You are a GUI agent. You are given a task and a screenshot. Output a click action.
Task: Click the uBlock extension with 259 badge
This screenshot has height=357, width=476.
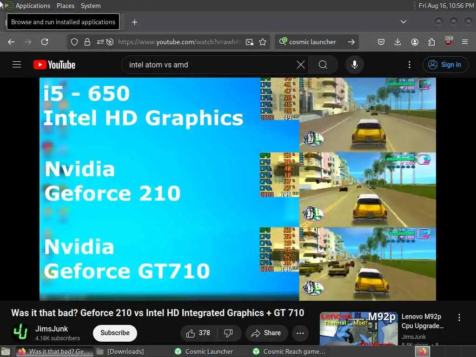click(x=449, y=41)
